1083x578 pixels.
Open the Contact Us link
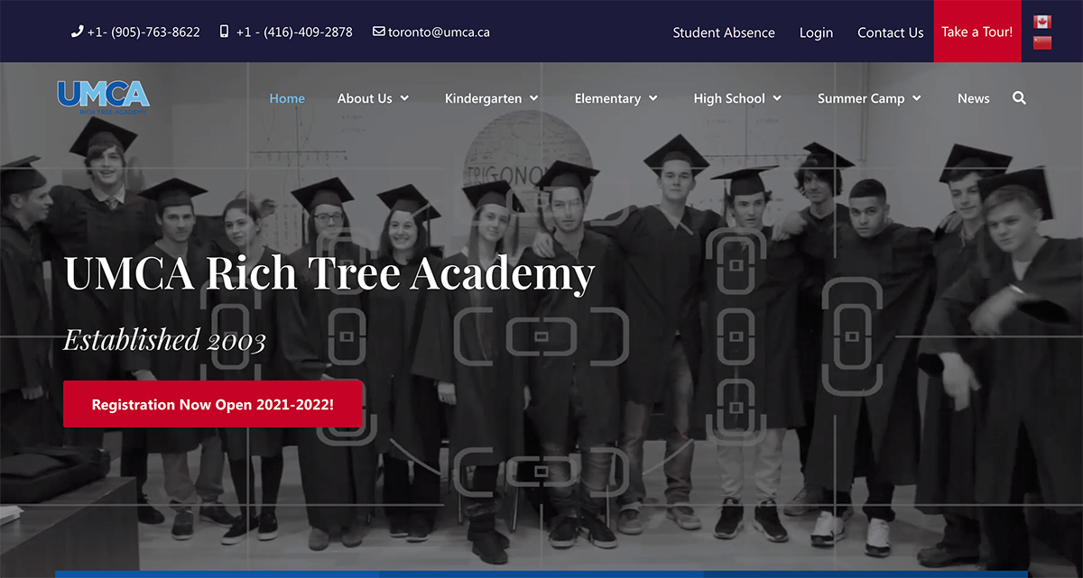(x=891, y=32)
